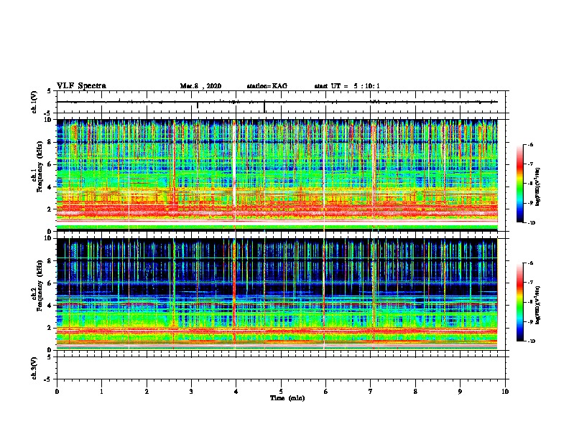Viewport: 569px width, 439px height.
Task: Click the ch.2 spectrogram color scale bar
Action: (519, 302)
